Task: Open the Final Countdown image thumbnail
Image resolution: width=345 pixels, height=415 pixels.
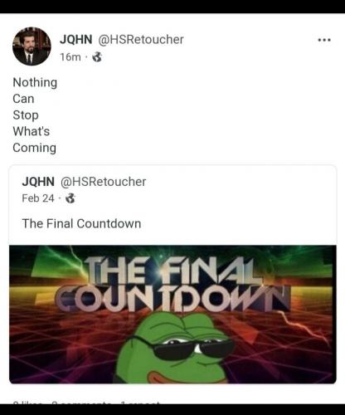Action: (x=172, y=315)
